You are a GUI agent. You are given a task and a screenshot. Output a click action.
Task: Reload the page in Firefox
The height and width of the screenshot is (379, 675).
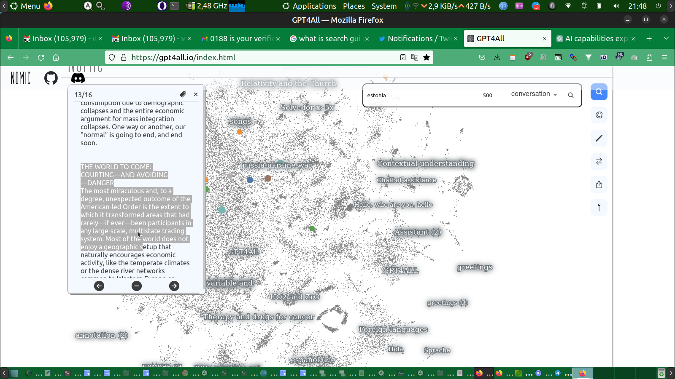click(x=41, y=57)
